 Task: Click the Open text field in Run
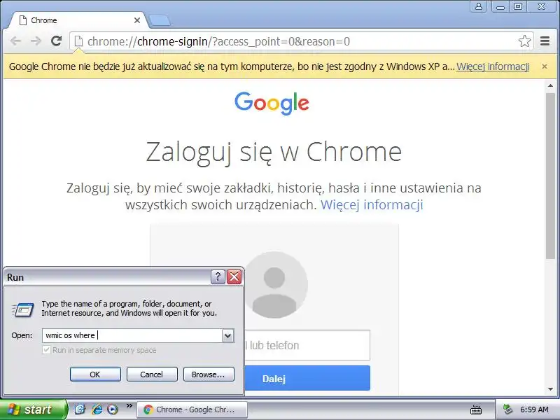(132, 335)
